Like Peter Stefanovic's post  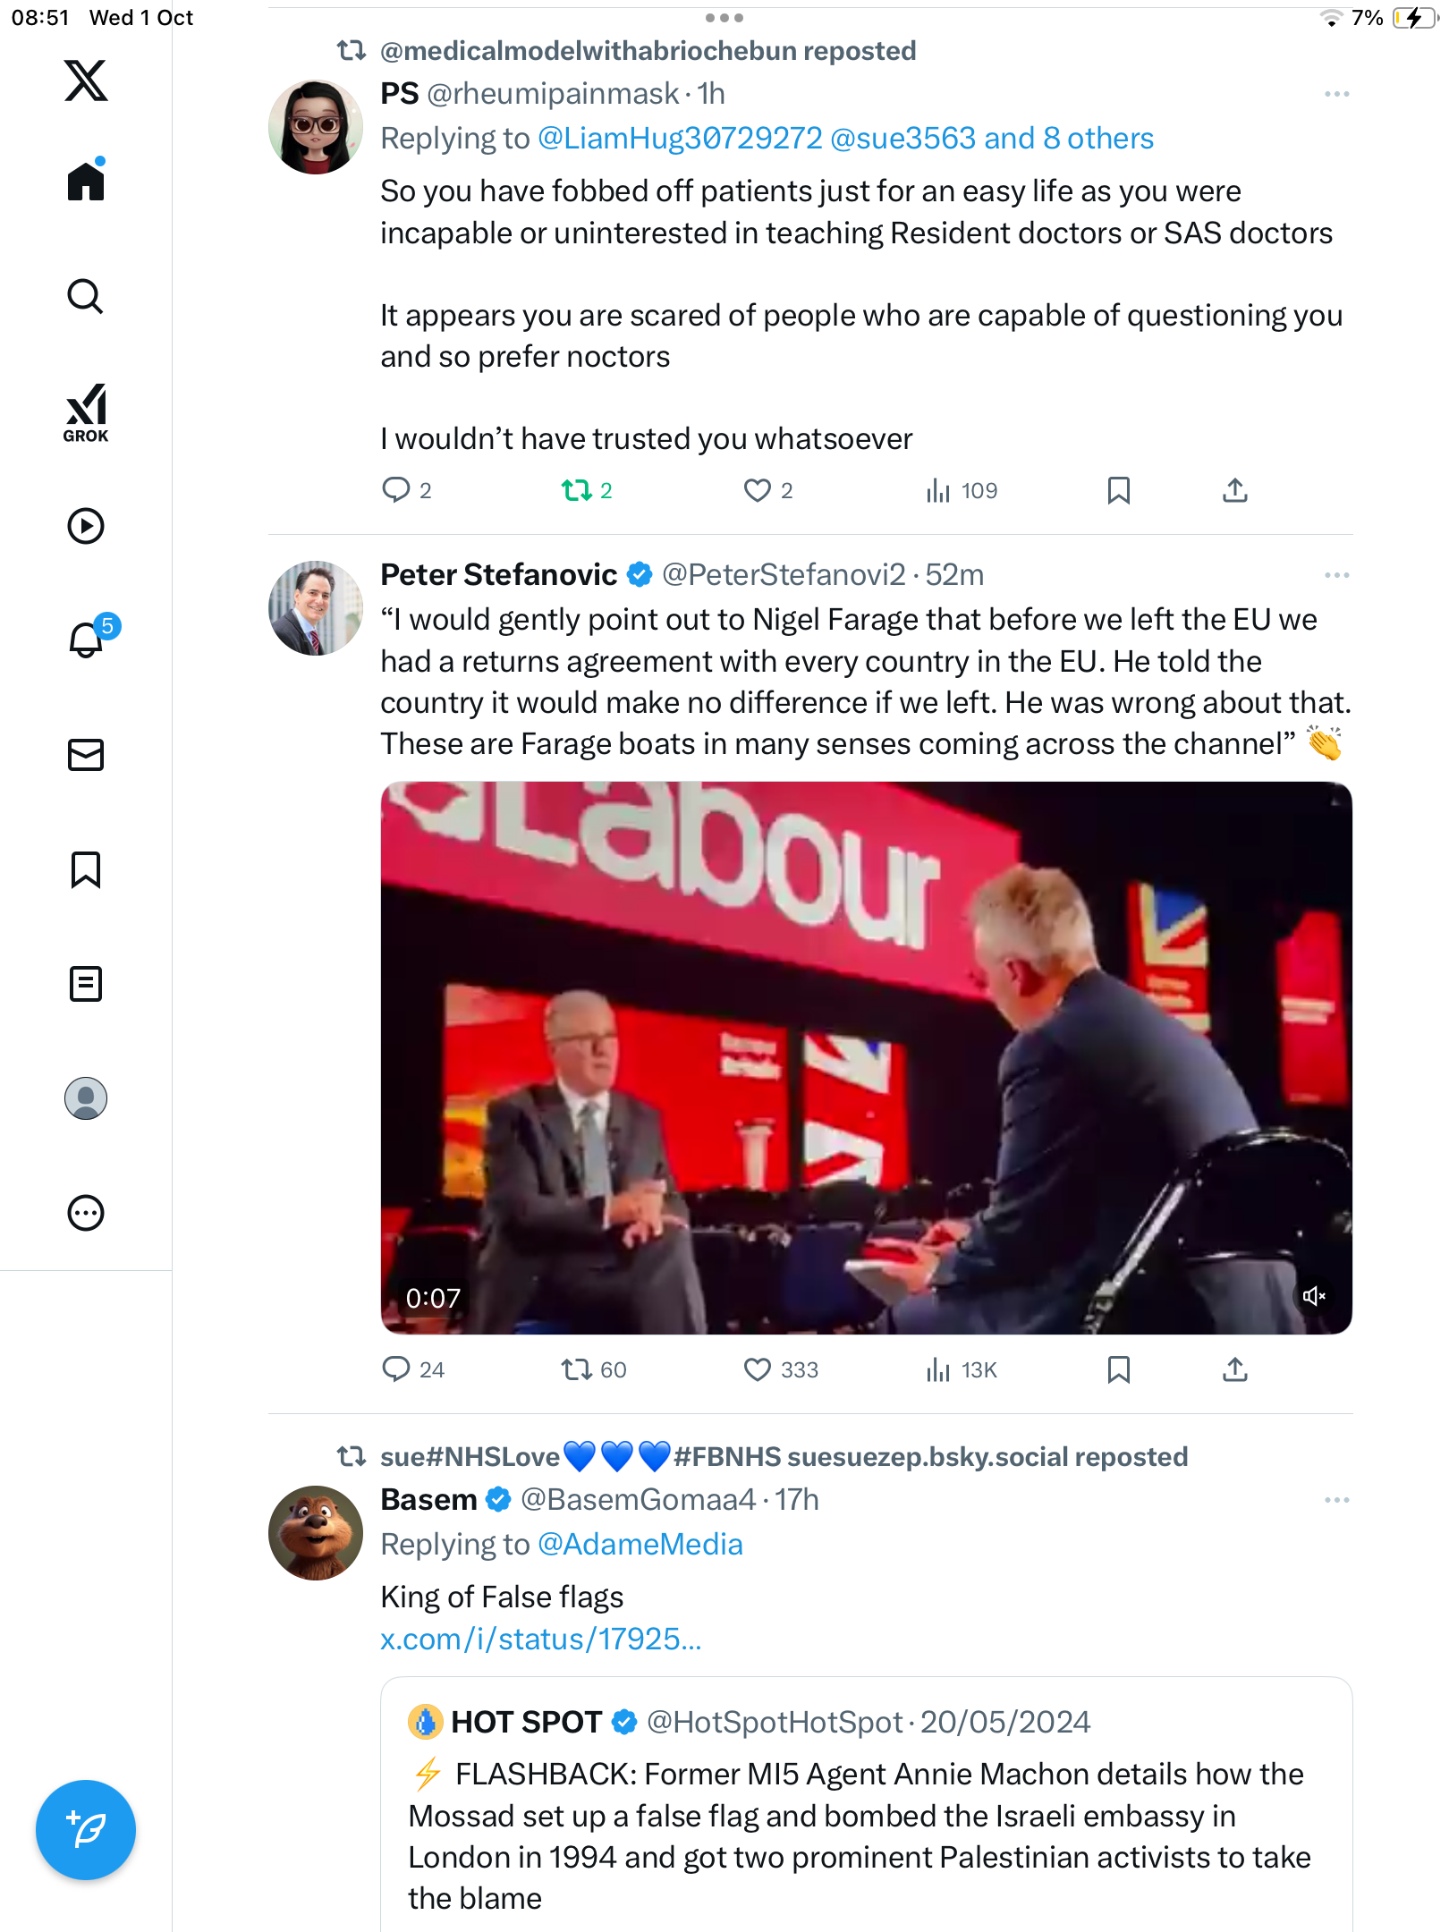758,1369
